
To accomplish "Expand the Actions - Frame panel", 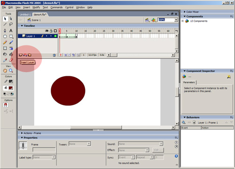I will click(x=22, y=133).
